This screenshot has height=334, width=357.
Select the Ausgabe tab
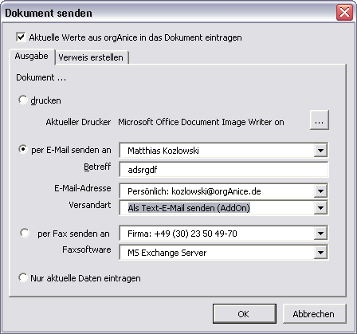pyautogui.click(x=32, y=57)
